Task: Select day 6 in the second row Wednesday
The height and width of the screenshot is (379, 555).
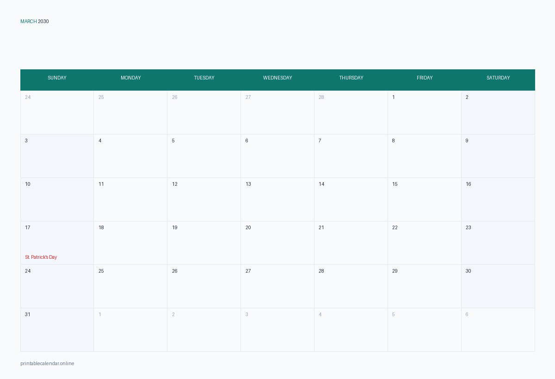Action: point(277,156)
